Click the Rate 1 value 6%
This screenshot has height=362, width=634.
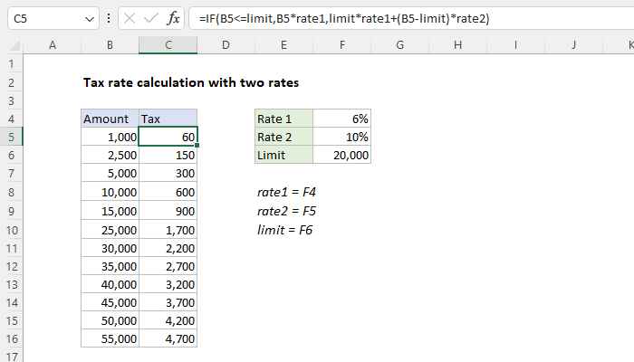(342, 119)
